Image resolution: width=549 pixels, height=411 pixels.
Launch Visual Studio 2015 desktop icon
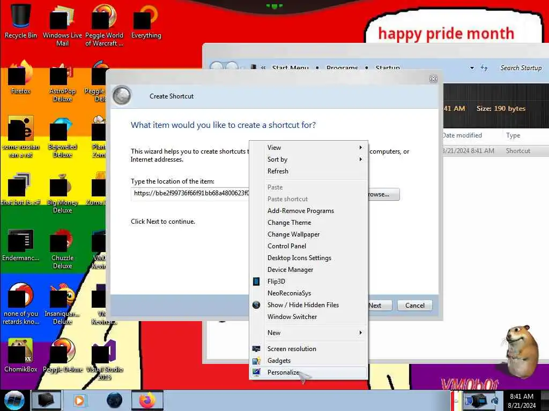[104, 360]
